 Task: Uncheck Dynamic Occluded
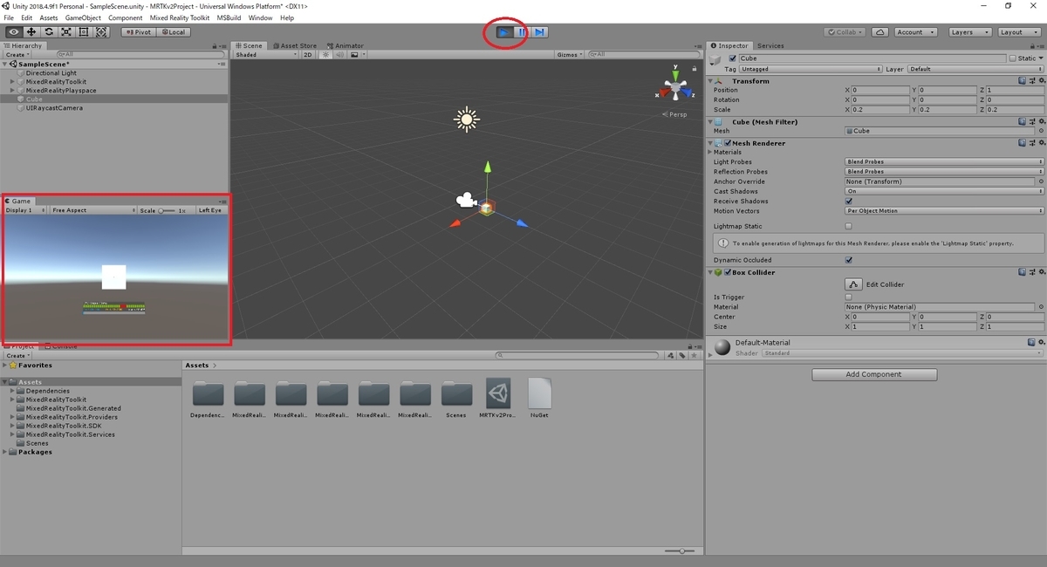click(849, 260)
